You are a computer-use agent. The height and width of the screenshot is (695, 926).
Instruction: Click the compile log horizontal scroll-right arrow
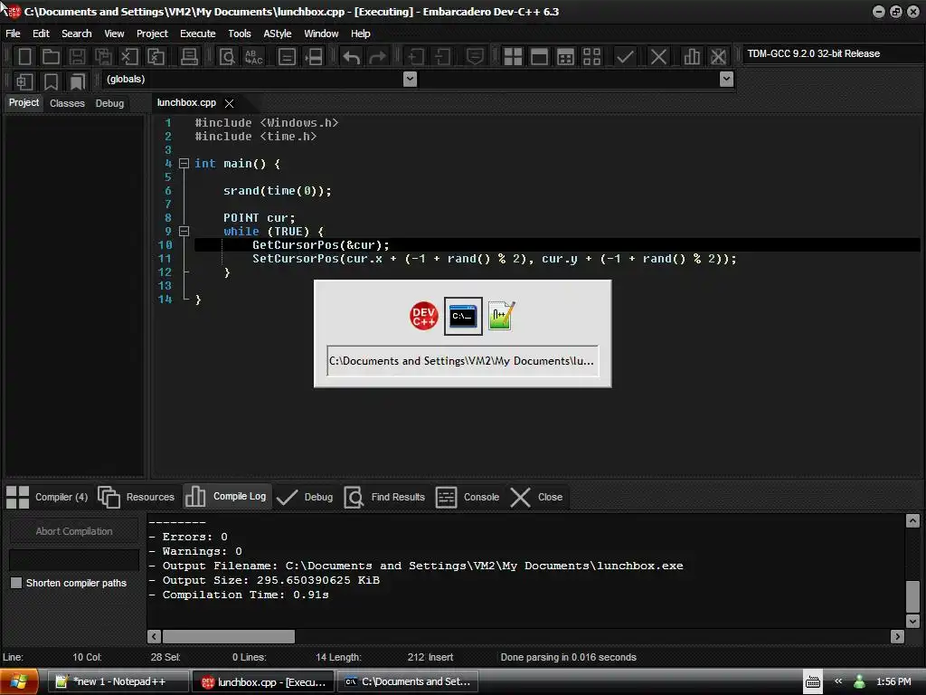tap(898, 636)
